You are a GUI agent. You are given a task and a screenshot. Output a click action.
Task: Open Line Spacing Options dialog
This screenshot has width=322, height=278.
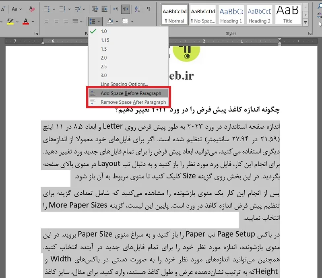click(x=128, y=84)
